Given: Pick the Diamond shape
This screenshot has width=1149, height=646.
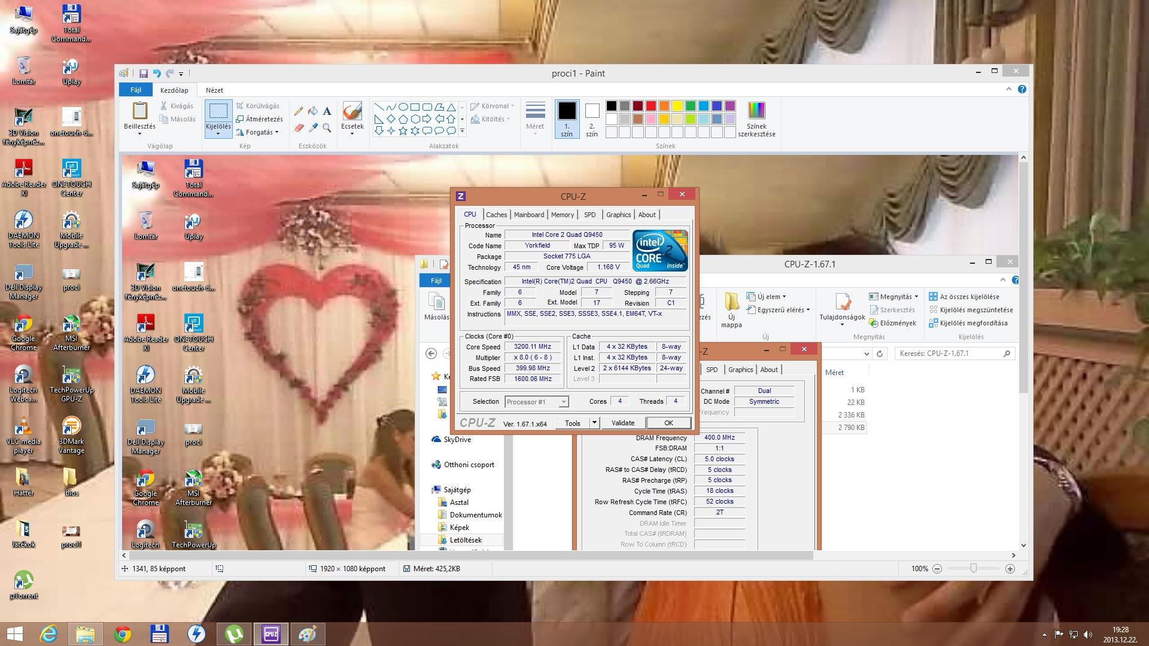Looking at the screenshot, I should [x=391, y=119].
